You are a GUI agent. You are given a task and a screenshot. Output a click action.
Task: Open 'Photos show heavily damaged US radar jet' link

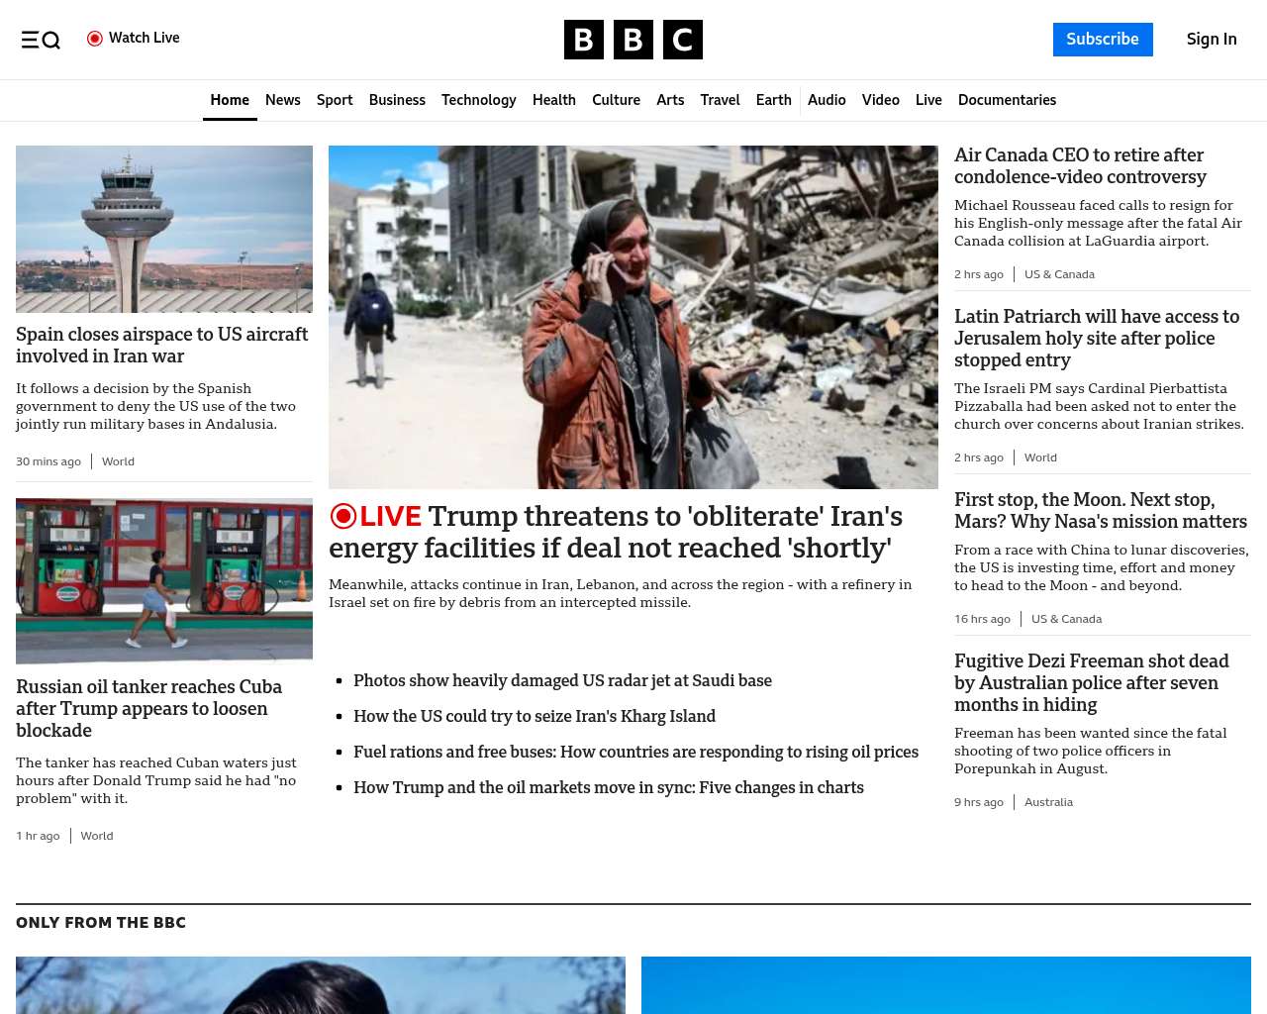(562, 681)
